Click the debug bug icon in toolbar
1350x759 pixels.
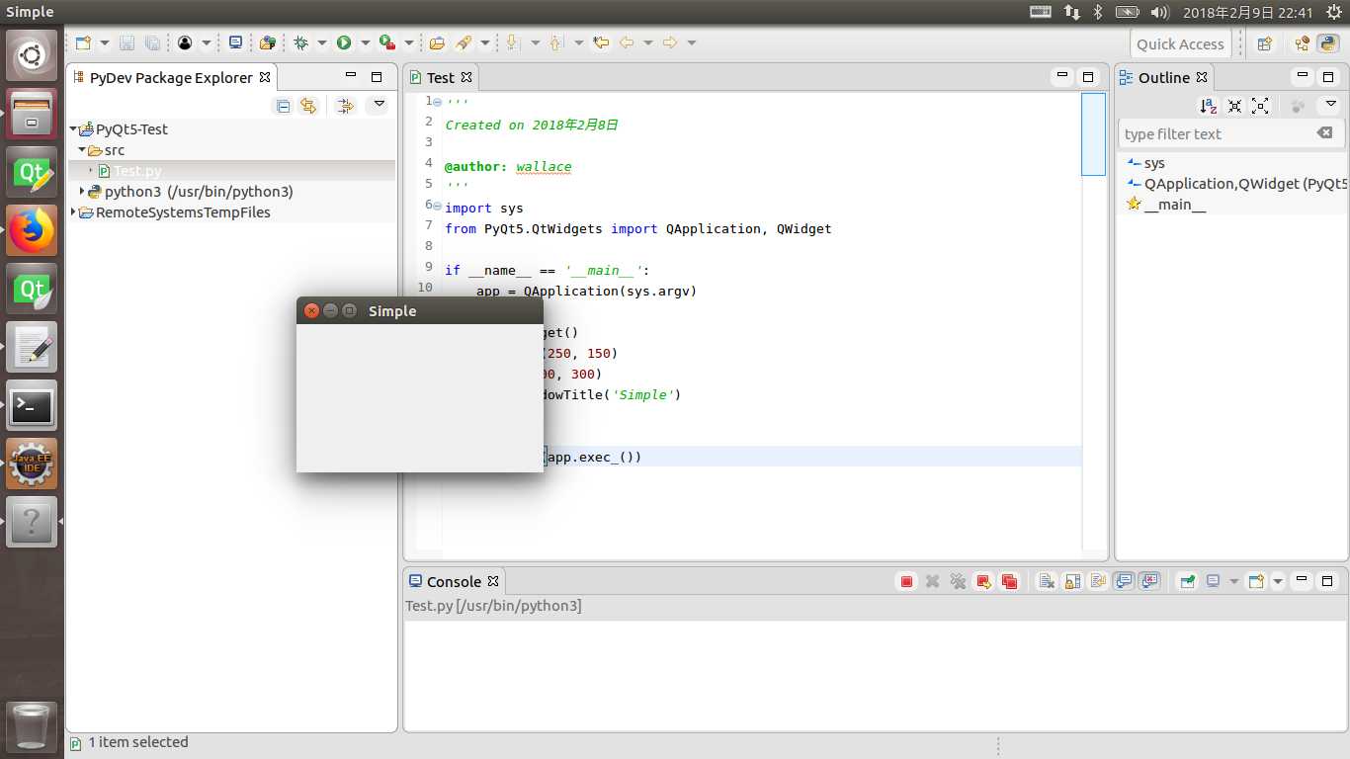tap(300, 42)
